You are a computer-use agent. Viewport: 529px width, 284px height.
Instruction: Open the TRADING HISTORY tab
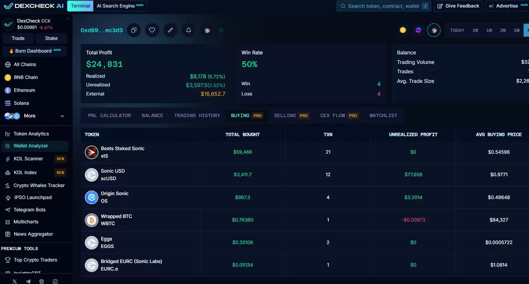pos(197,116)
